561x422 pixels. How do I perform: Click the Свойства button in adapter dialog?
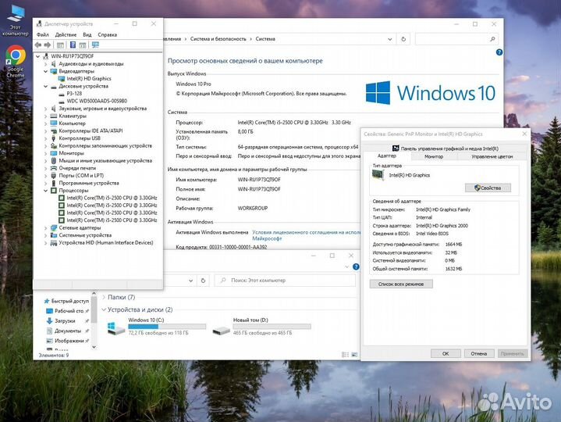point(488,188)
